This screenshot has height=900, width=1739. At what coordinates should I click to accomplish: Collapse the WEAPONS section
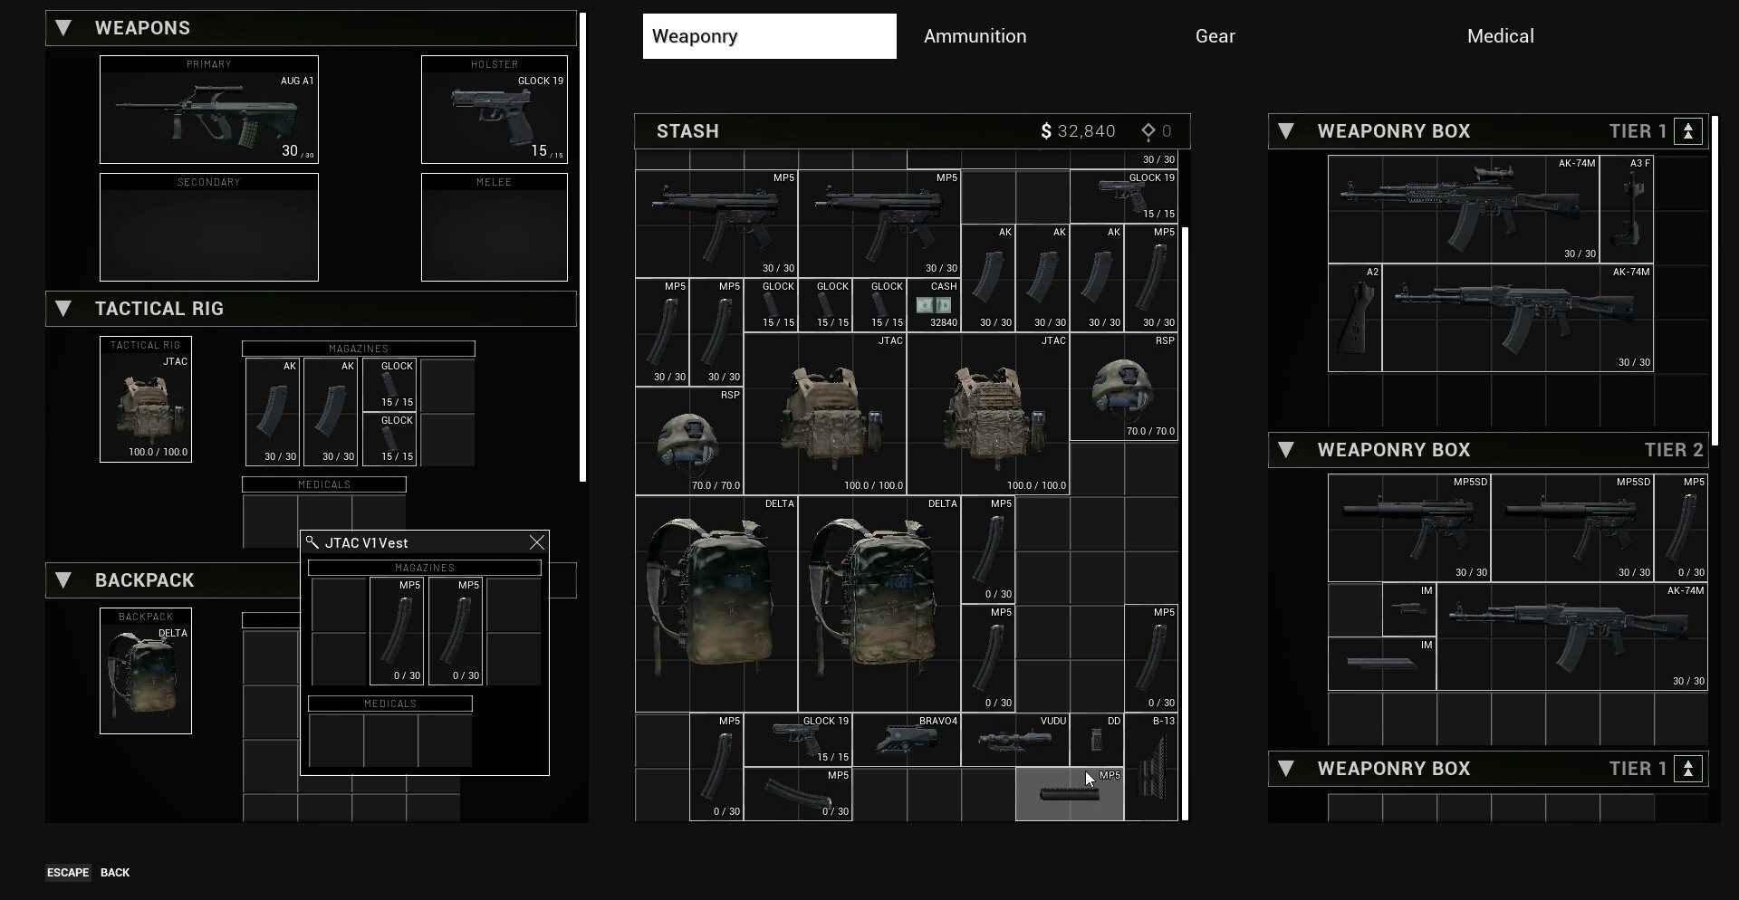click(63, 28)
